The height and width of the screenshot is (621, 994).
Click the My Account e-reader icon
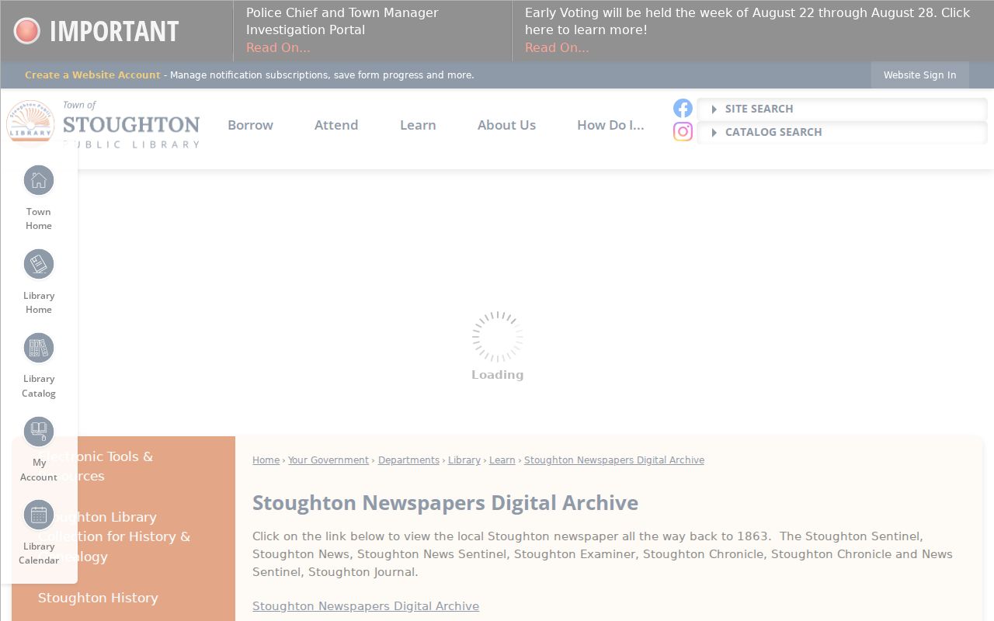(x=39, y=432)
